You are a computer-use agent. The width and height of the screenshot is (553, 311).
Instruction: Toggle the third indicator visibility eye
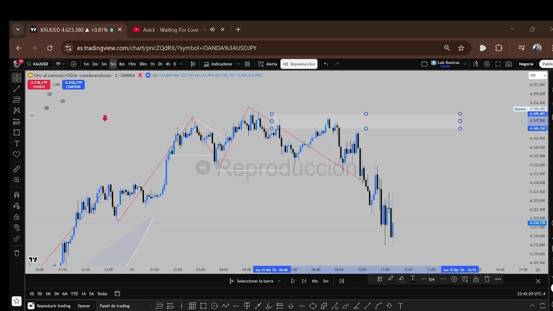click(47, 108)
